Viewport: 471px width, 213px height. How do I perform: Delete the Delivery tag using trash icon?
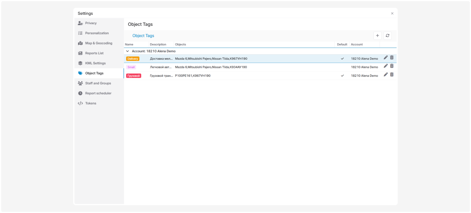pos(392,58)
